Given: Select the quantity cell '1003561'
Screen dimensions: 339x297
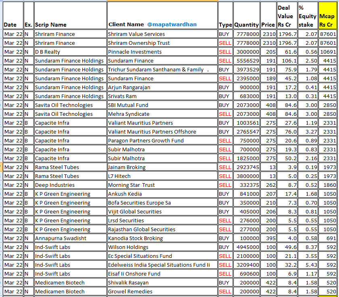Looking at the screenshot, I should [247, 123].
